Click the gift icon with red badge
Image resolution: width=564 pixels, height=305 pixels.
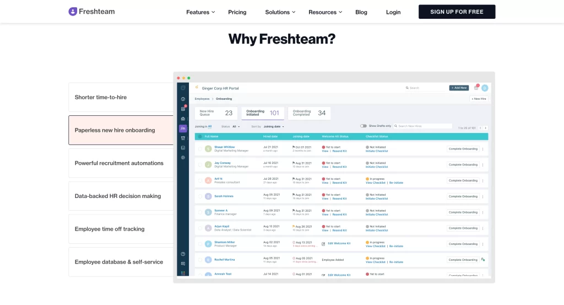tap(476, 88)
